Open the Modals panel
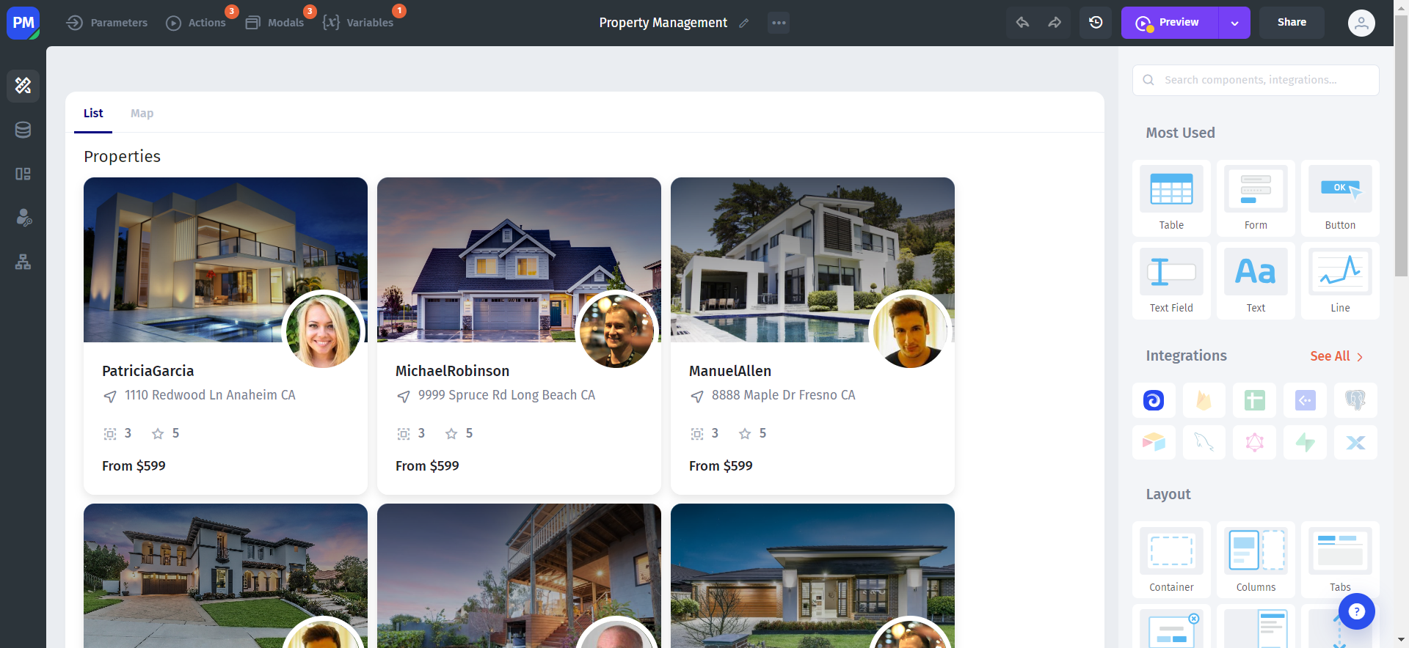The height and width of the screenshot is (648, 1409). 274,23
